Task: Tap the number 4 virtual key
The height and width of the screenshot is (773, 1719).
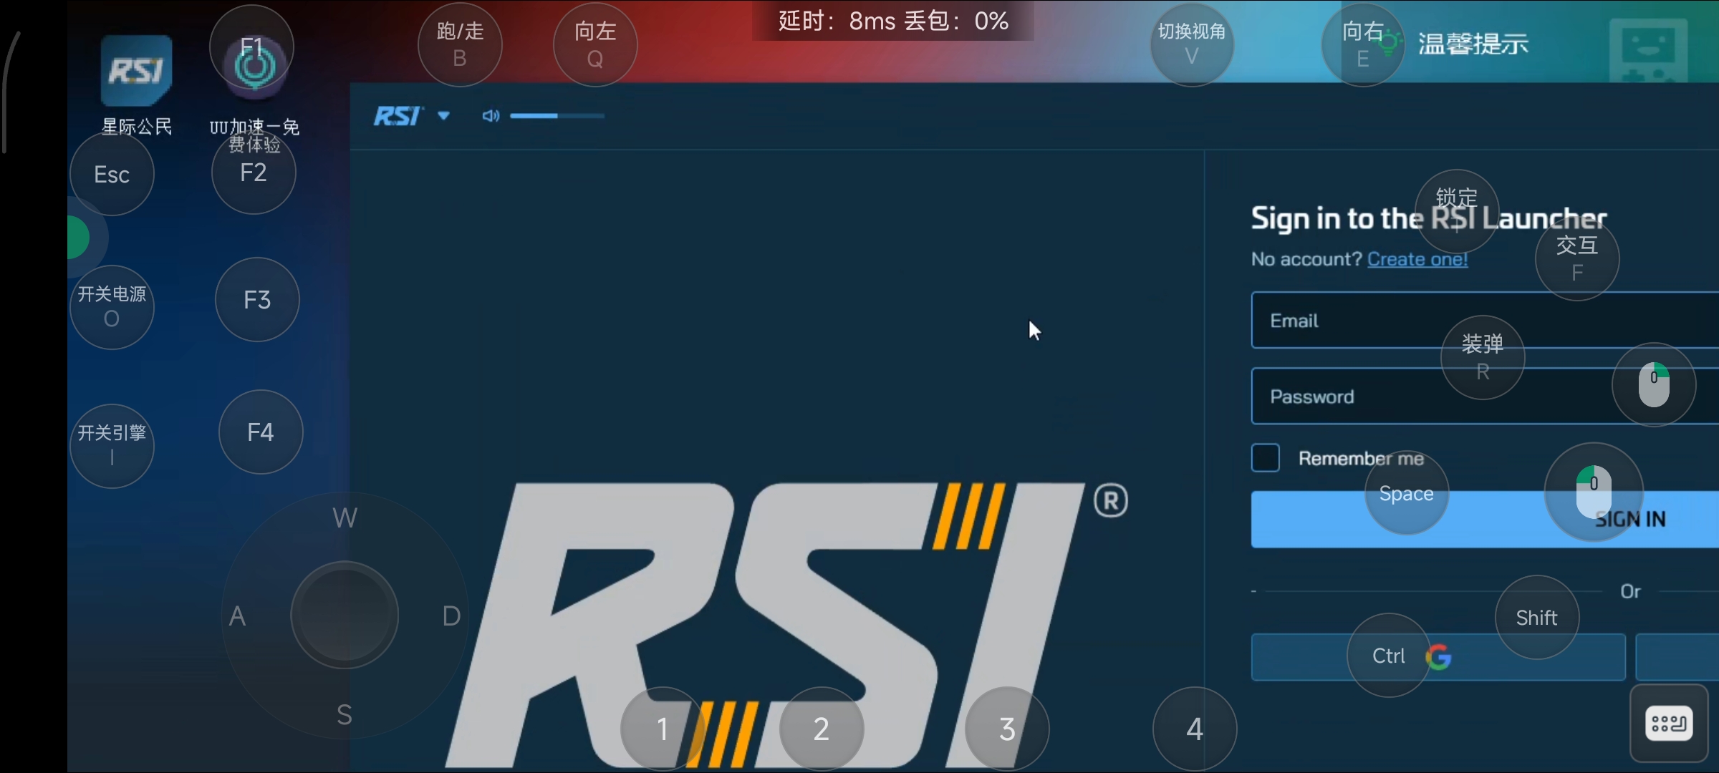Action: 1195,729
